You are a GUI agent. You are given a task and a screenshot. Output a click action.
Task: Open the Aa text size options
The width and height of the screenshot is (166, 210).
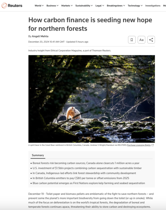click(141, 40)
